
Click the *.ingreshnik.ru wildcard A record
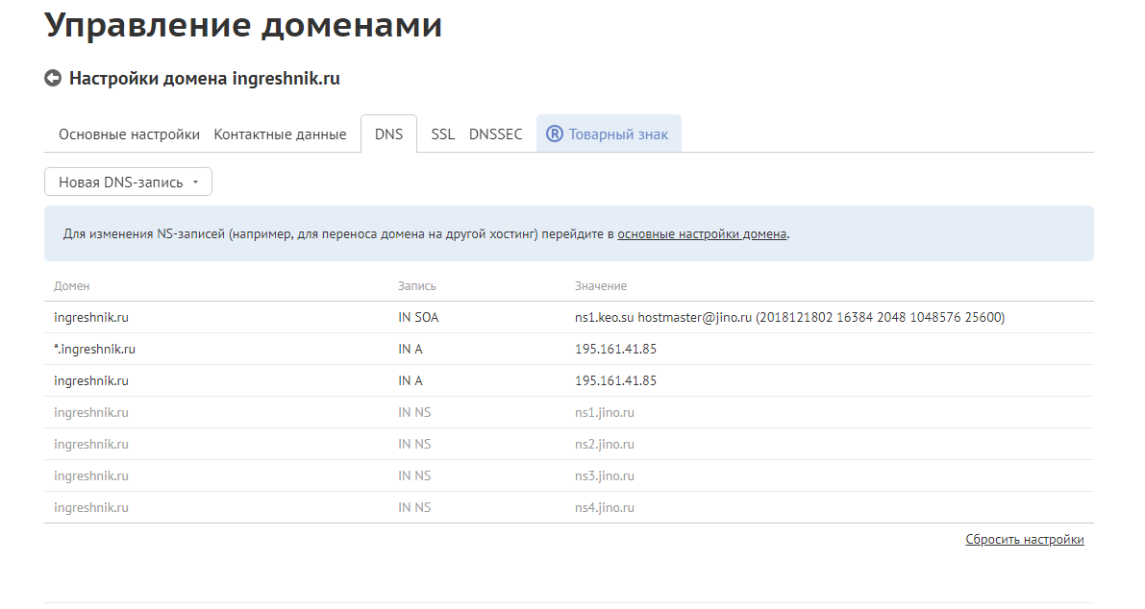tap(94, 349)
